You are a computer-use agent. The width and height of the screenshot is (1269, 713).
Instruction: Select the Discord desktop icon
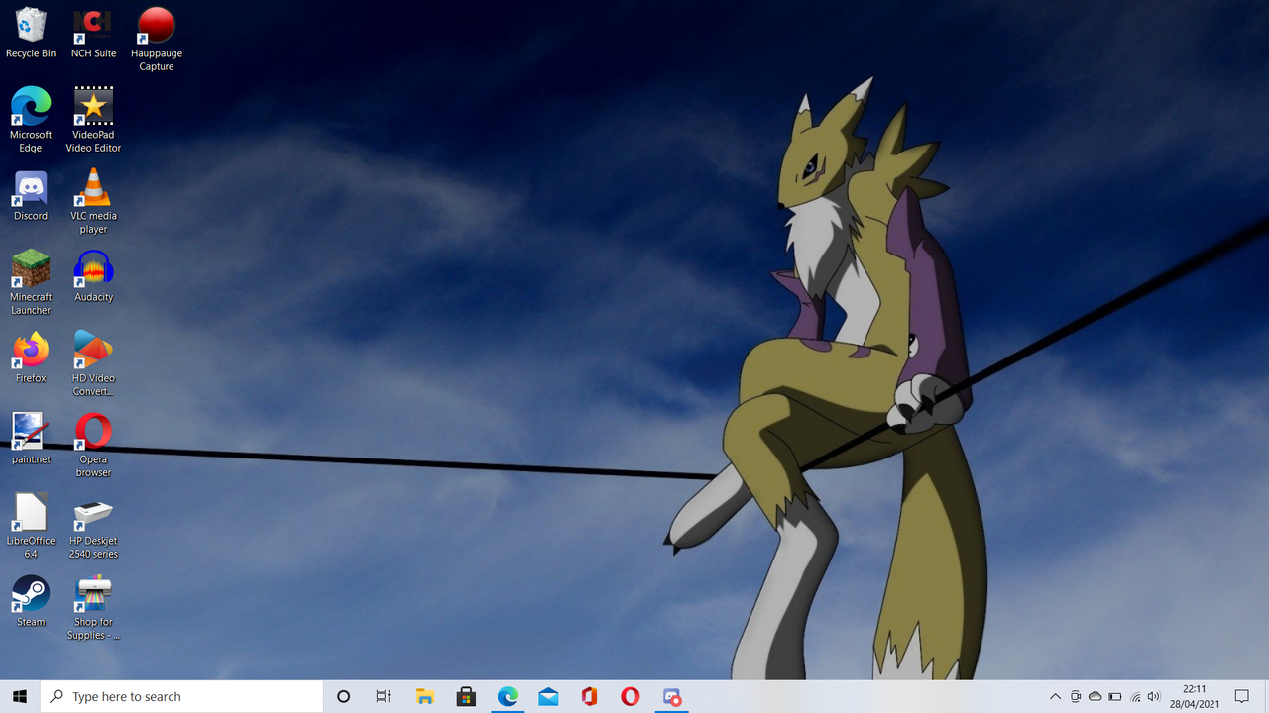31,195
